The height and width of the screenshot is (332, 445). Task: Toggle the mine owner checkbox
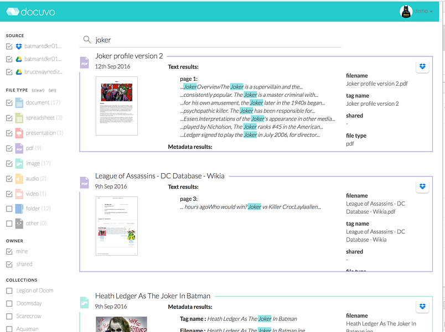click(x=9, y=251)
